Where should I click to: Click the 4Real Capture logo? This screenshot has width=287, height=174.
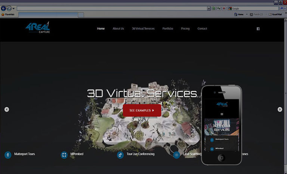(38, 27)
